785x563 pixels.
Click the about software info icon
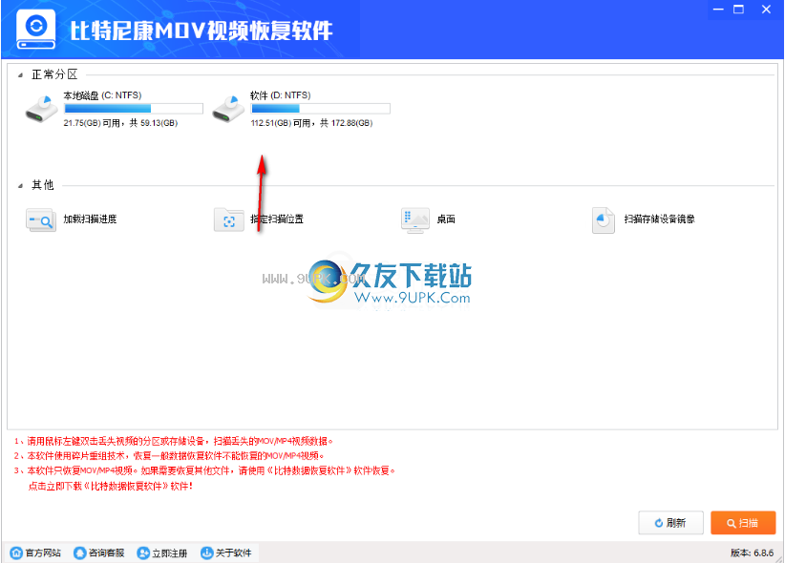[x=206, y=553]
